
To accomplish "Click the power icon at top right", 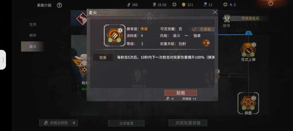I will (x=271, y=3).
